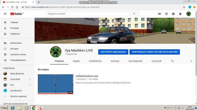Open Disi channel avatar

click(x=5, y=85)
